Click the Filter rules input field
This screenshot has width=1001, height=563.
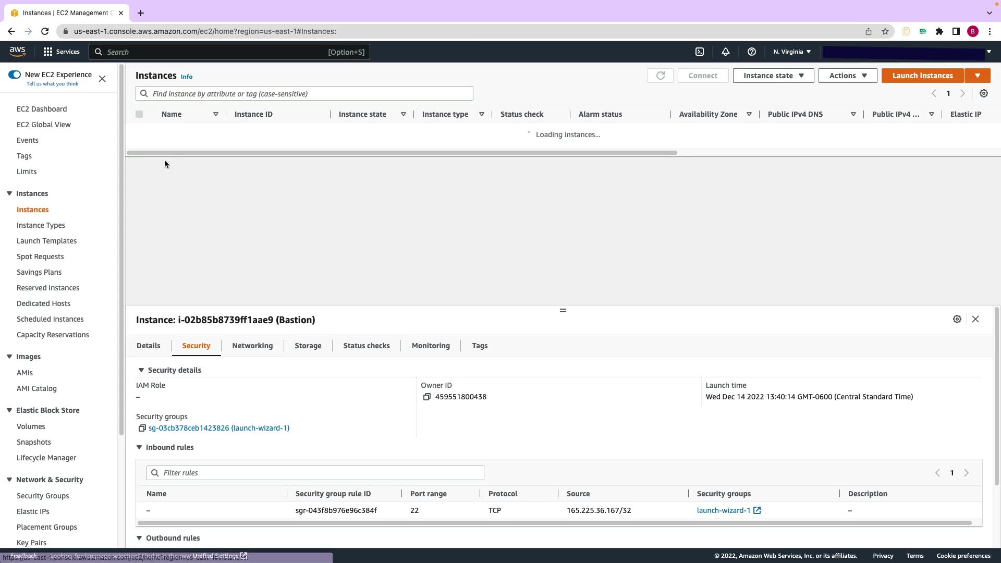coord(315,473)
